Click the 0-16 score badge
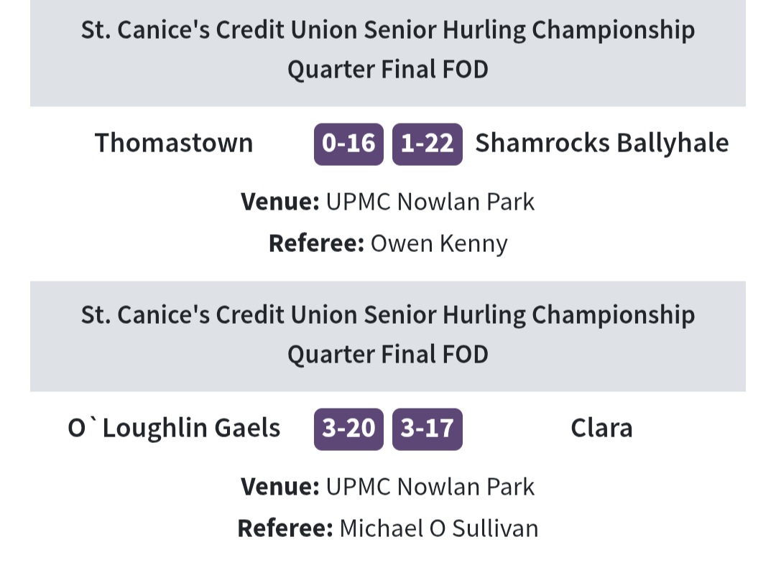Image resolution: width=776 pixels, height=570 pixels. point(349,144)
